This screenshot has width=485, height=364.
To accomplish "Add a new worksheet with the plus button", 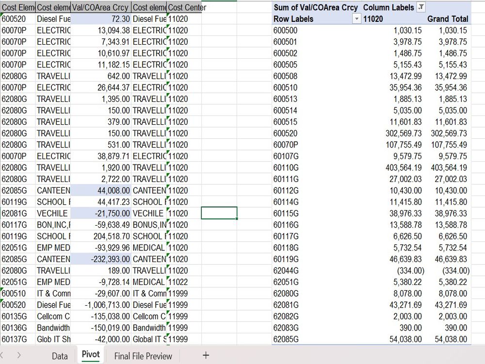I will coord(206,356).
